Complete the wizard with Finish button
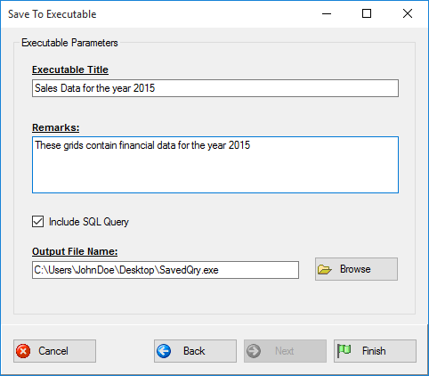429x376 pixels. (375, 351)
